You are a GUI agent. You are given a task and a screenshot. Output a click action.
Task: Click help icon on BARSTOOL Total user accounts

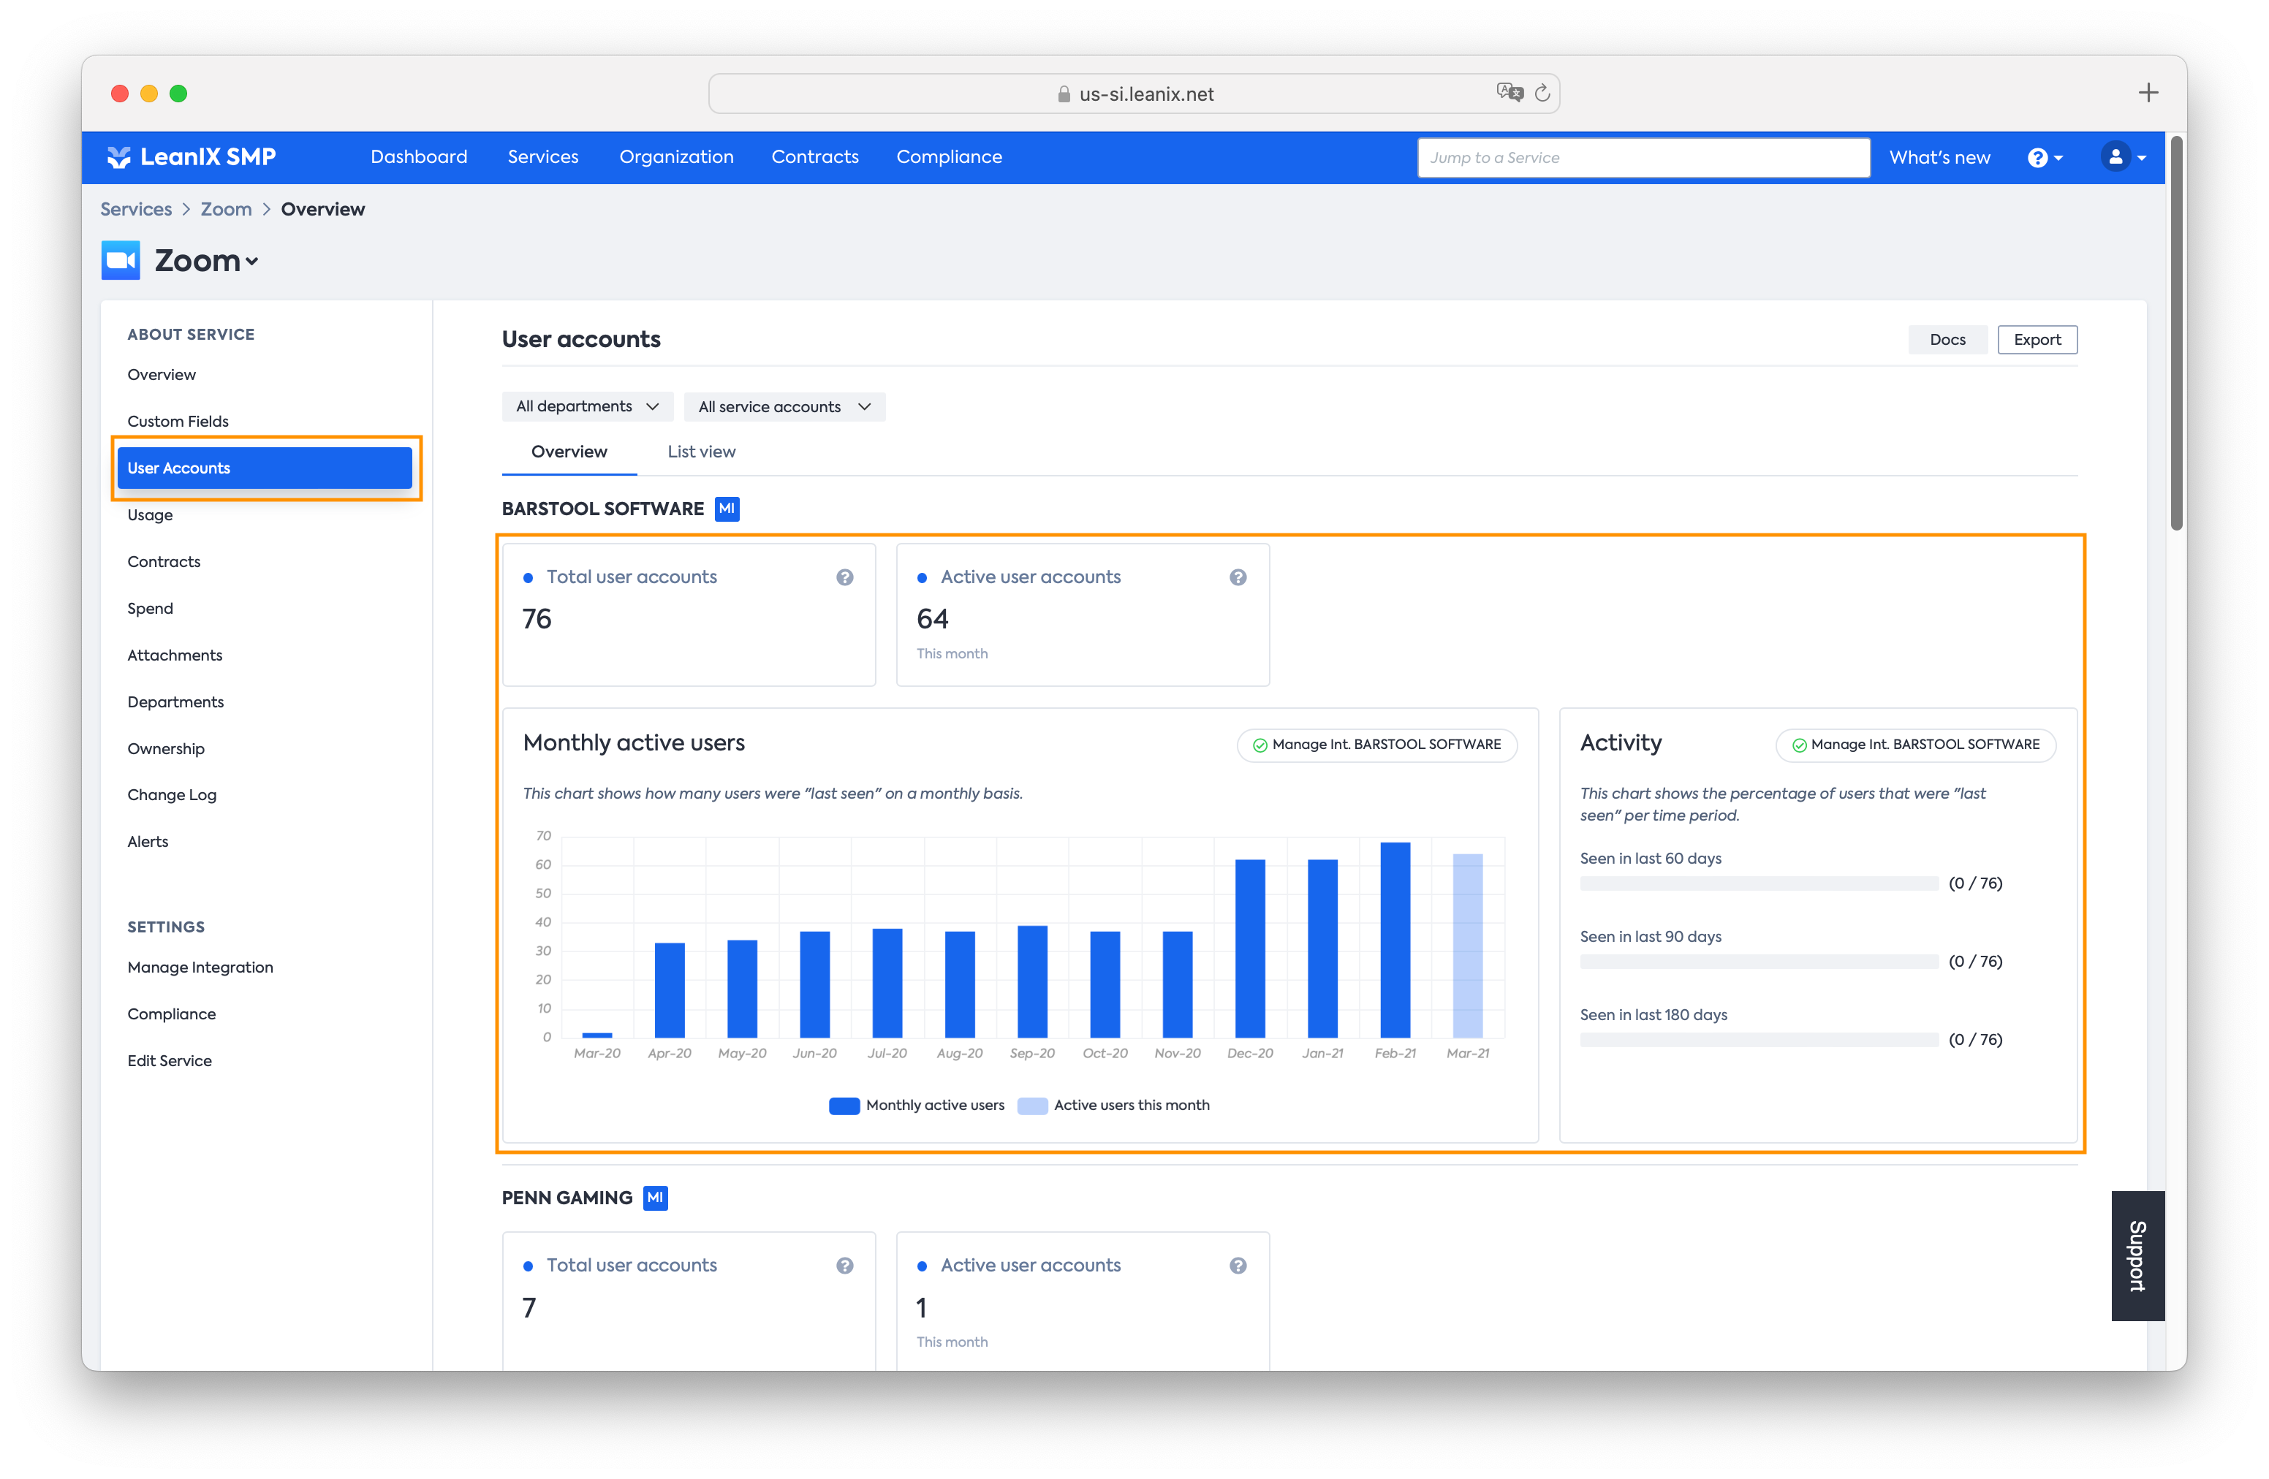[x=845, y=577]
